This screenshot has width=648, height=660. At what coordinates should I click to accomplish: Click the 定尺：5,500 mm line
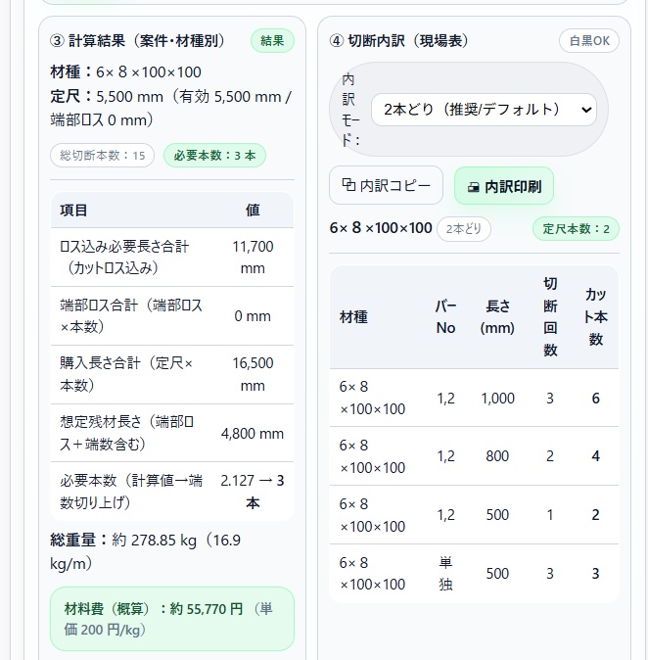pos(171,108)
